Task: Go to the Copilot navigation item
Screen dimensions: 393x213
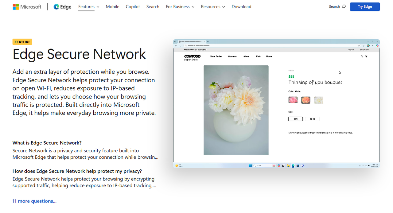Action: tap(133, 6)
